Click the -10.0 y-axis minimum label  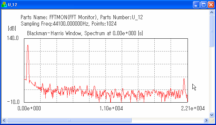point(13,102)
